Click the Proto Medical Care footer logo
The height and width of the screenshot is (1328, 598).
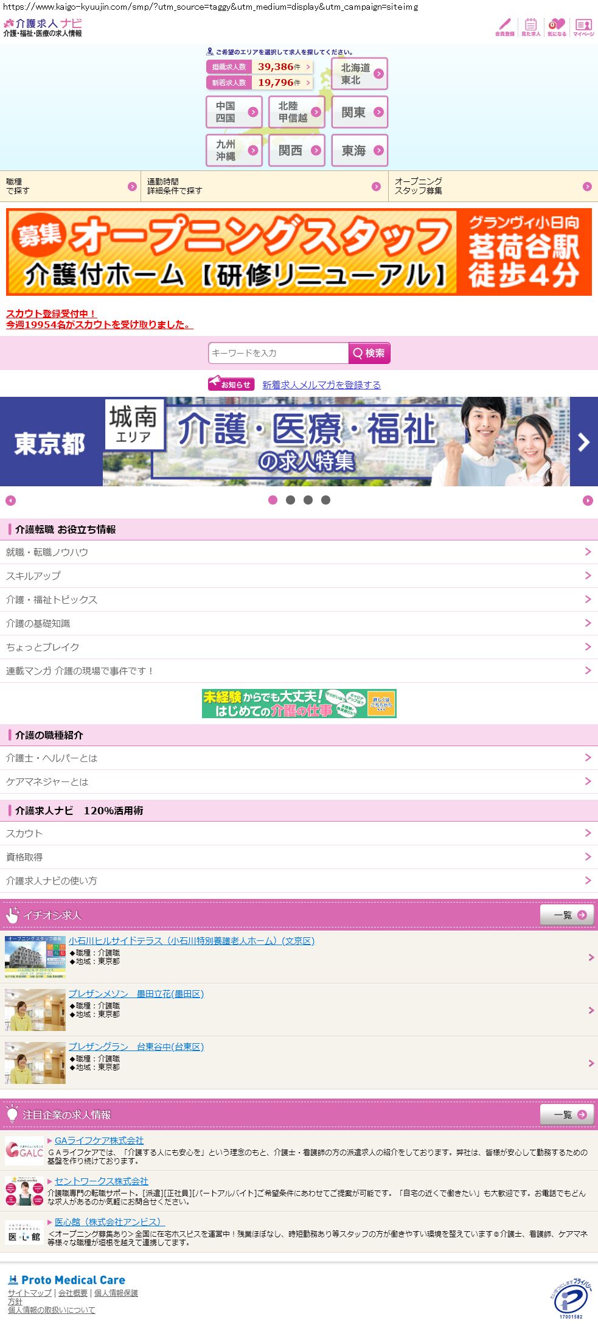point(67,1280)
